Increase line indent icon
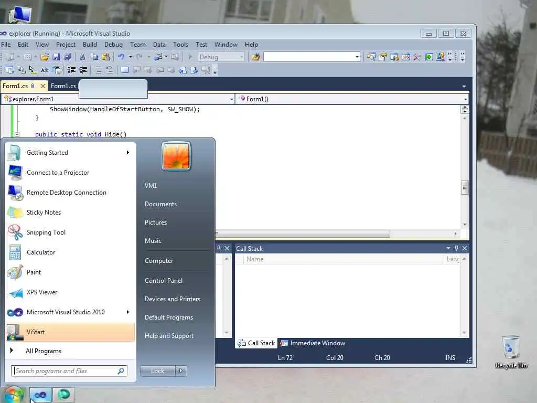The image size is (537, 403). [83, 70]
